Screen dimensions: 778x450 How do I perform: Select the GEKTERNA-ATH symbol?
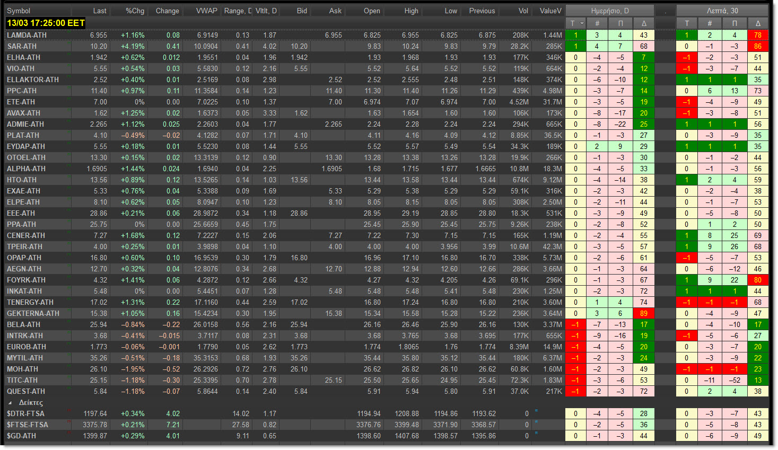tap(33, 313)
